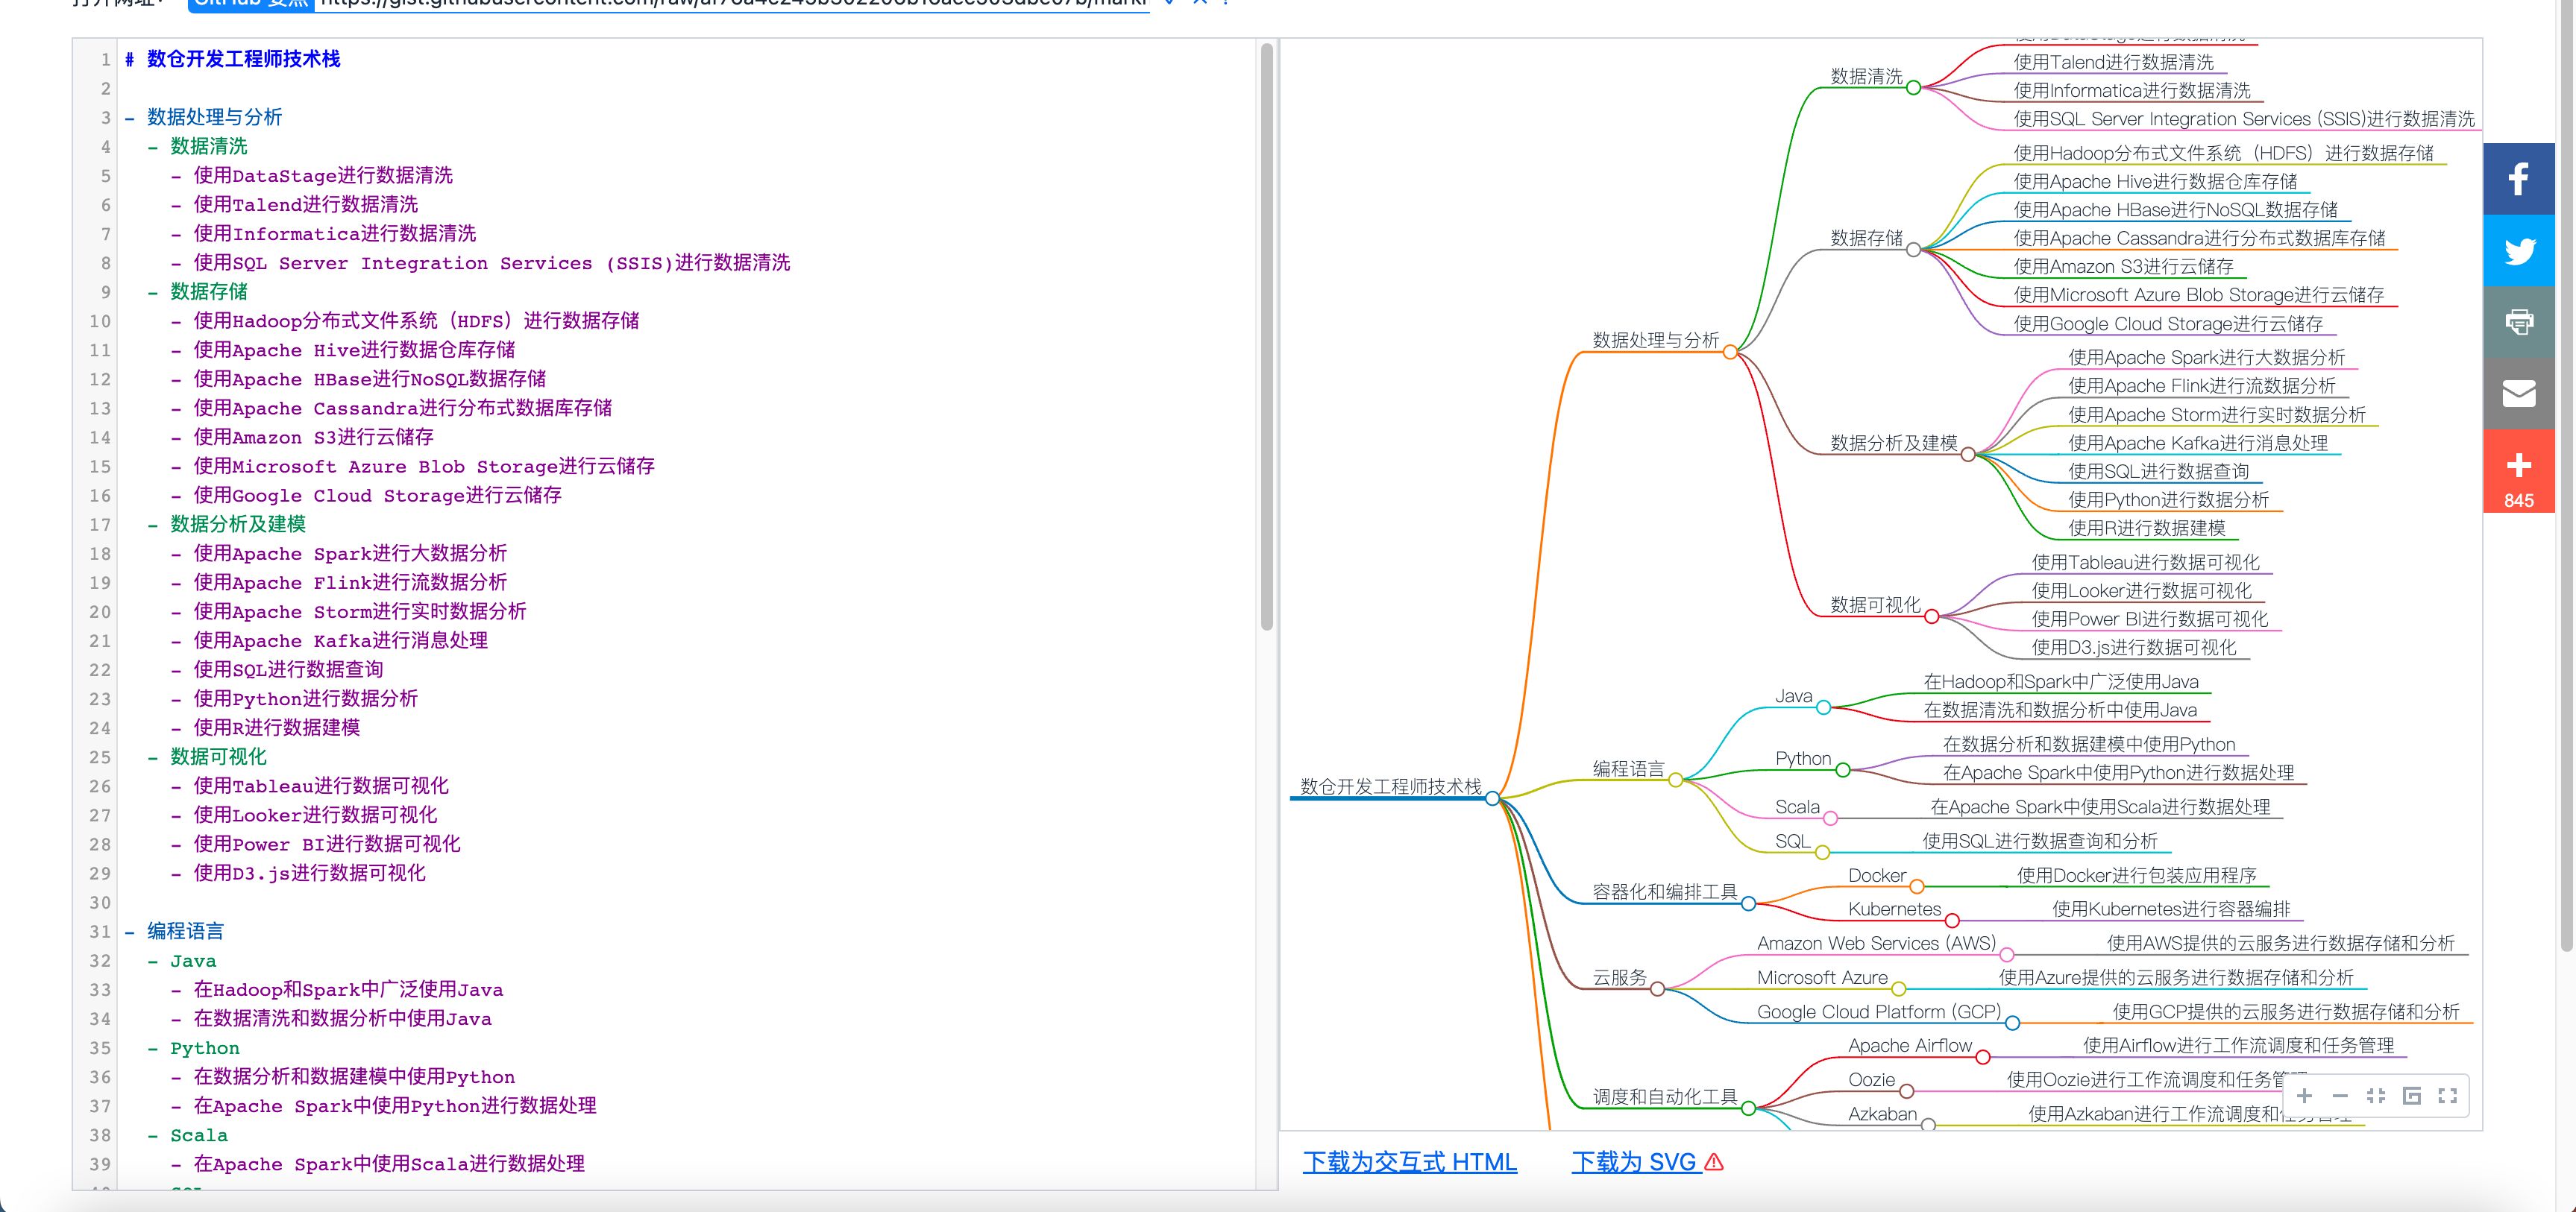Click editor line 使用Google Cloud Storage进行云储存
This screenshot has height=1212, width=2576.
coord(377,495)
